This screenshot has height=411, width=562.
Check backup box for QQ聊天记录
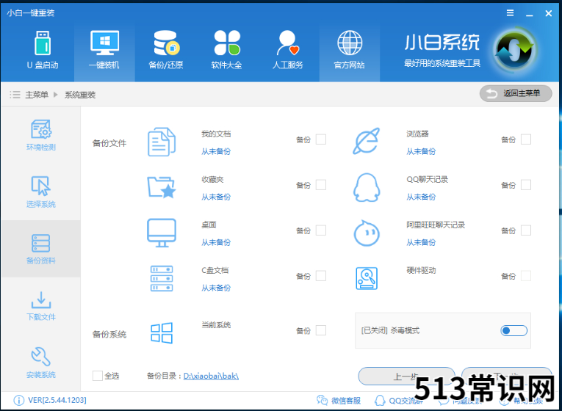[526, 185]
